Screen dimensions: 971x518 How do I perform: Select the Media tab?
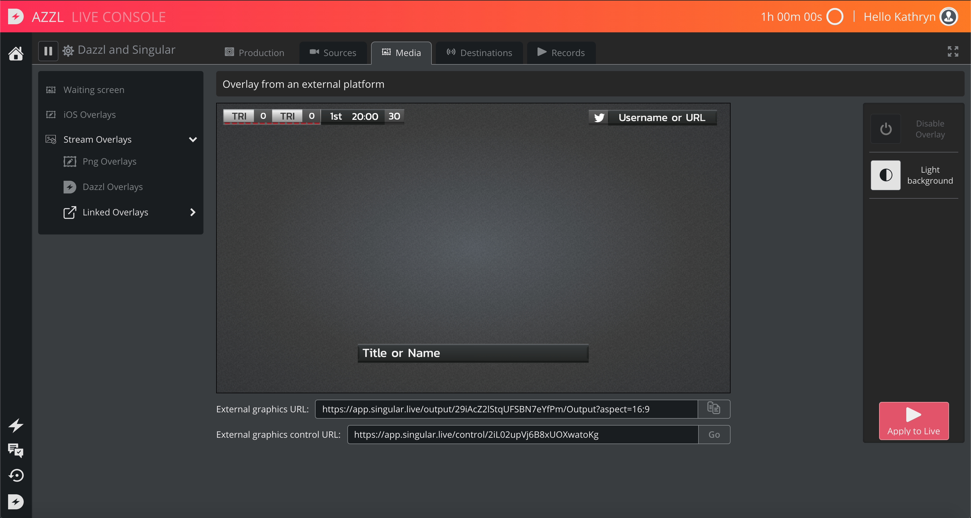click(x=401, y=53)
